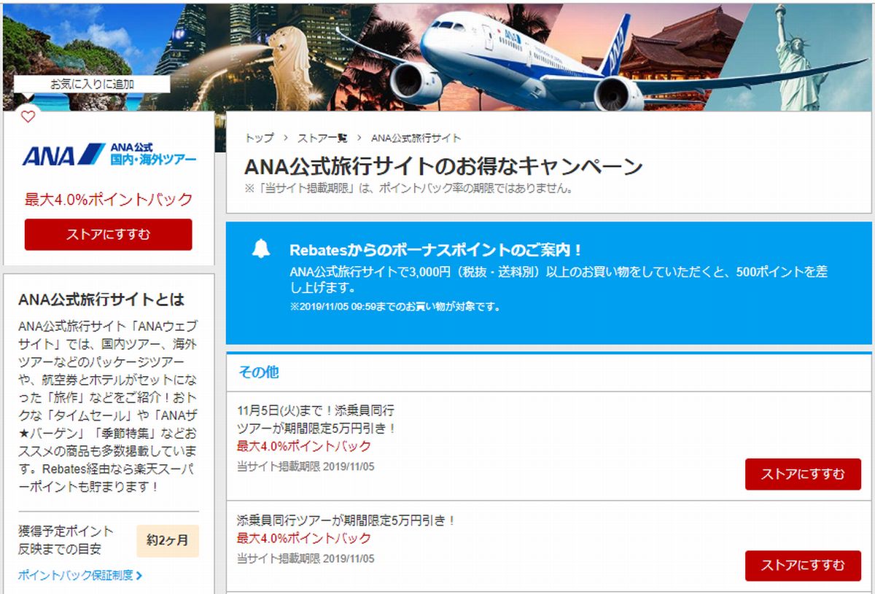Click 獲得予定ポイント反映までの目安 label
Image resolution: width=875 pixels, height=594 pixels.
(x=66, y=540)
